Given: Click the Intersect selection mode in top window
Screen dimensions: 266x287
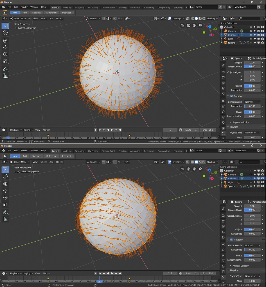Looking at the screenshot, I should tap(66, 13).
